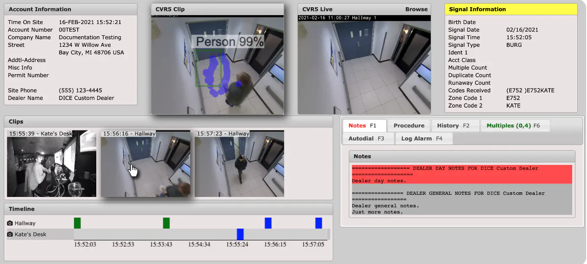Click the CVR5 Live video feed
Viewport: 587px width, 264px height.
pyautogui.click(x=364, y=65)
